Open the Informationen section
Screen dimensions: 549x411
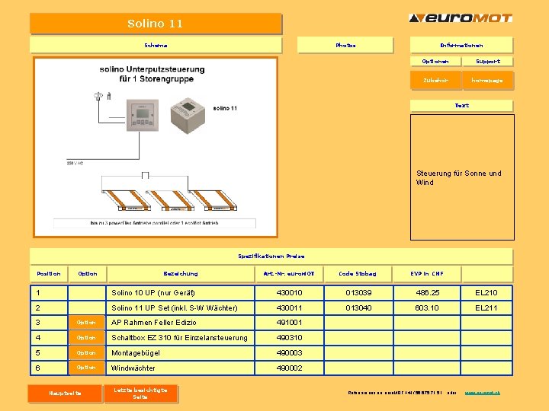461,45
